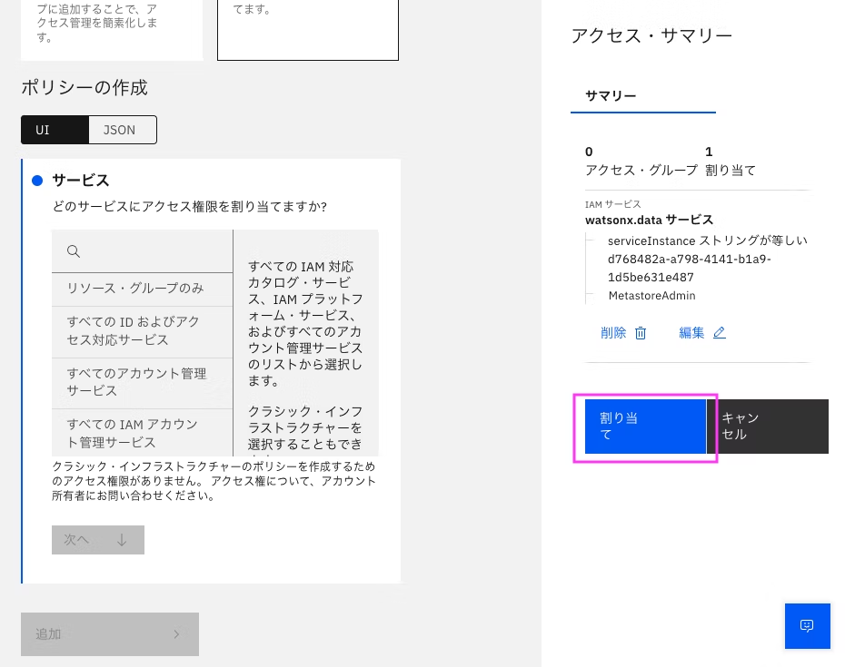
Task: Click the キャンセル cancel button
Action: point(768,427)
